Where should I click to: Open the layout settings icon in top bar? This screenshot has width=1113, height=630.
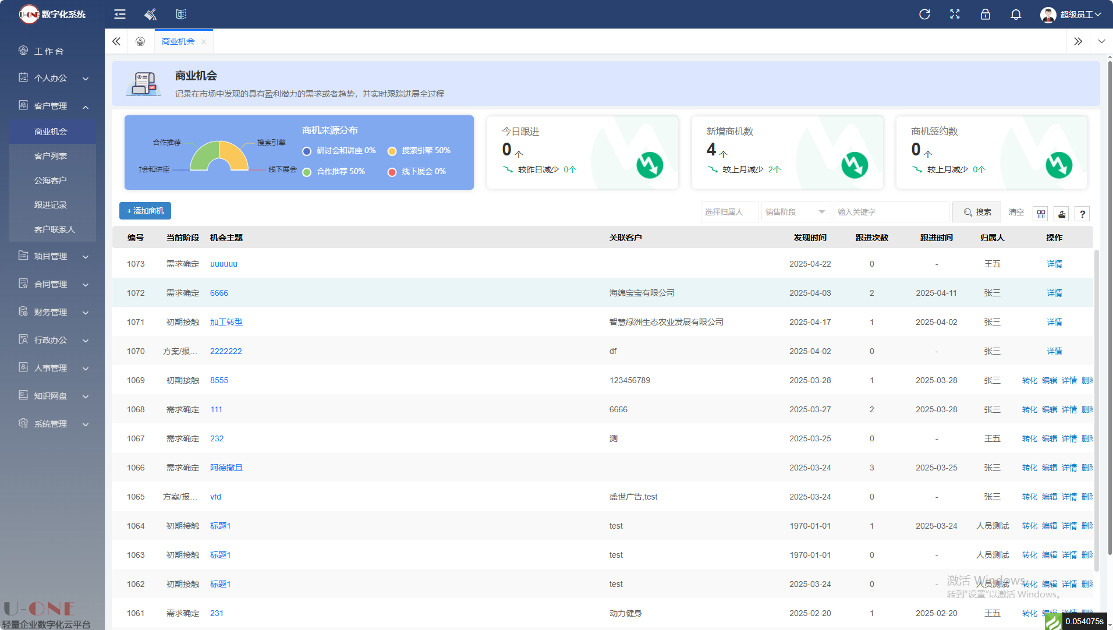click(x=181, y=15)
